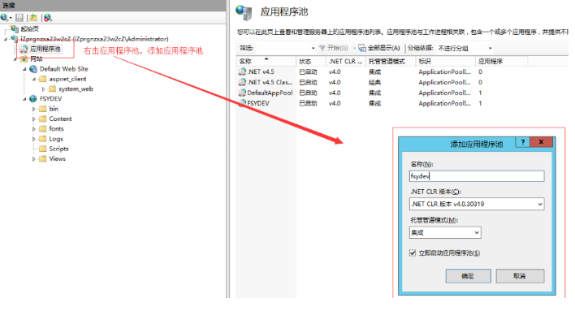Click the dialog help question mark button
Screen dimensions: 575x311
(522, 142)
